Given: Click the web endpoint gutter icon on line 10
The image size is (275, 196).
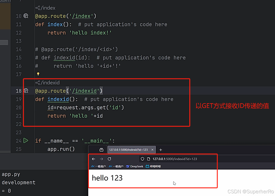Looking at the screenshot, I should pos(26,16).
